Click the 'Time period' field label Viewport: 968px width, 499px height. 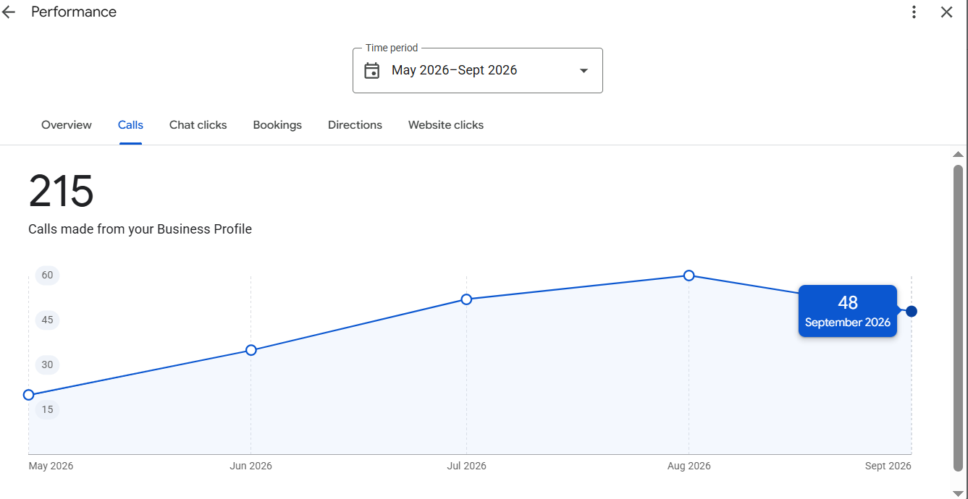pyautogui.click(x=392, y=48)
